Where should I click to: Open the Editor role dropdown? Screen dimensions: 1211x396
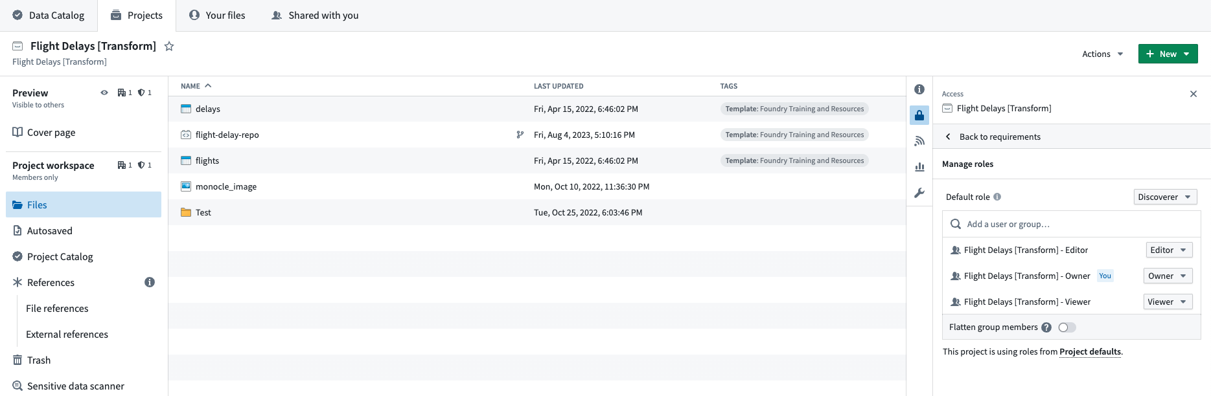(1169, 250)
